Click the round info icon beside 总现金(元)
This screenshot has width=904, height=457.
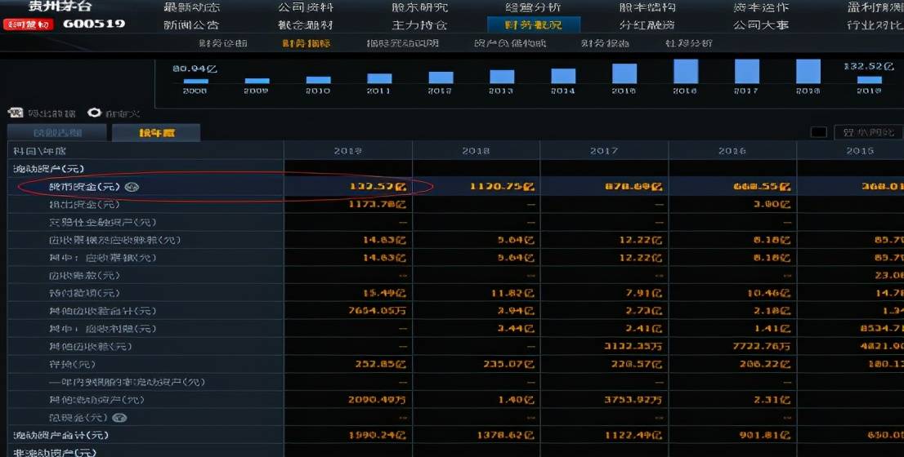click(119, 417)
